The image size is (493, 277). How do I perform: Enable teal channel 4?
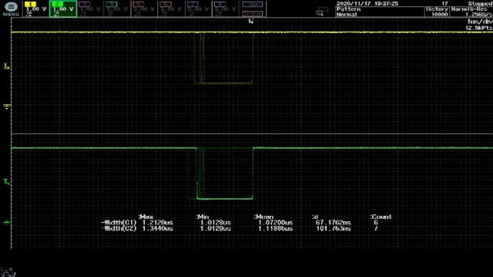point(117,8)
